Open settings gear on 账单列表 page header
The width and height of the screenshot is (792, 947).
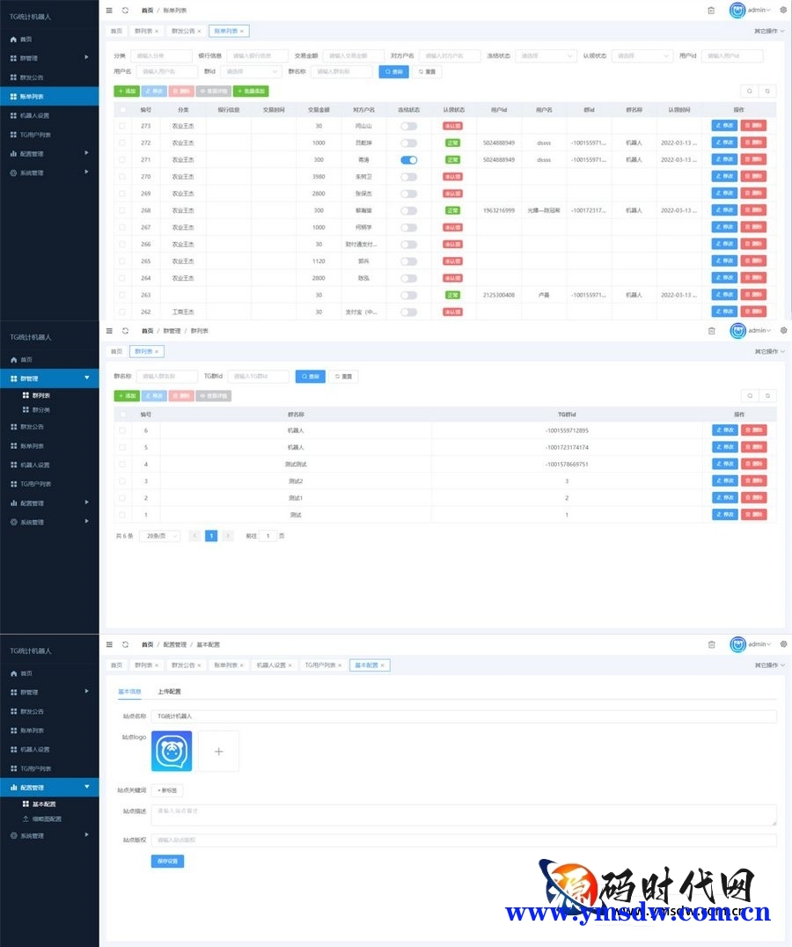(783, 10)
